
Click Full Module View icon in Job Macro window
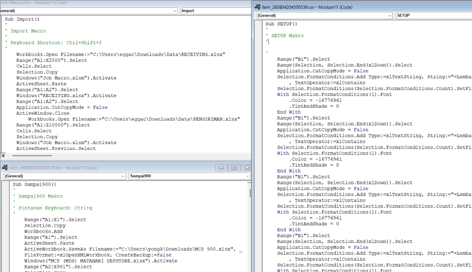(3, 156)
